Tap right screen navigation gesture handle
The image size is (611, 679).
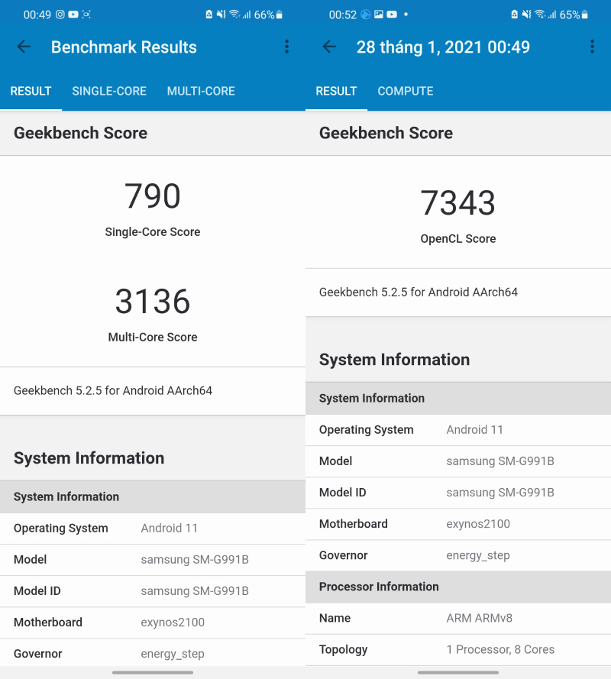[x=458, y=672]
